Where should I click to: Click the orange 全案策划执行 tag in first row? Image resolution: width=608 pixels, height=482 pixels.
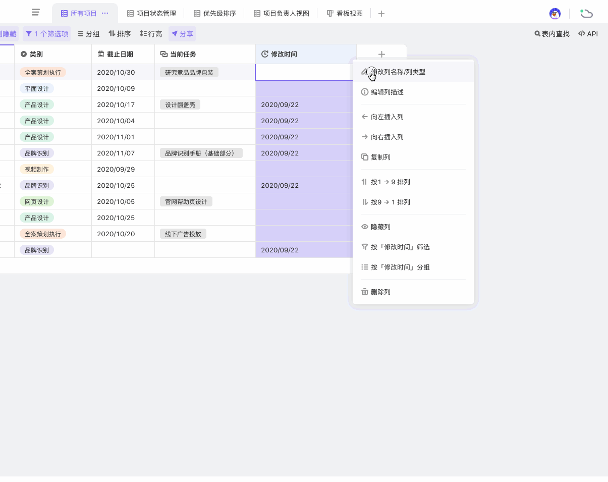[43, 72]
